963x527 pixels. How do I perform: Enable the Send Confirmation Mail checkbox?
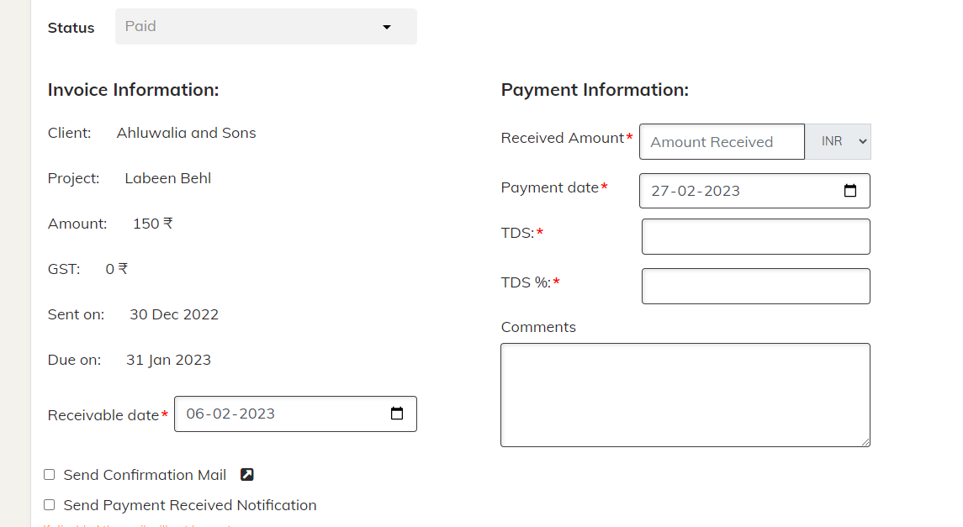(x=49, y=474)
